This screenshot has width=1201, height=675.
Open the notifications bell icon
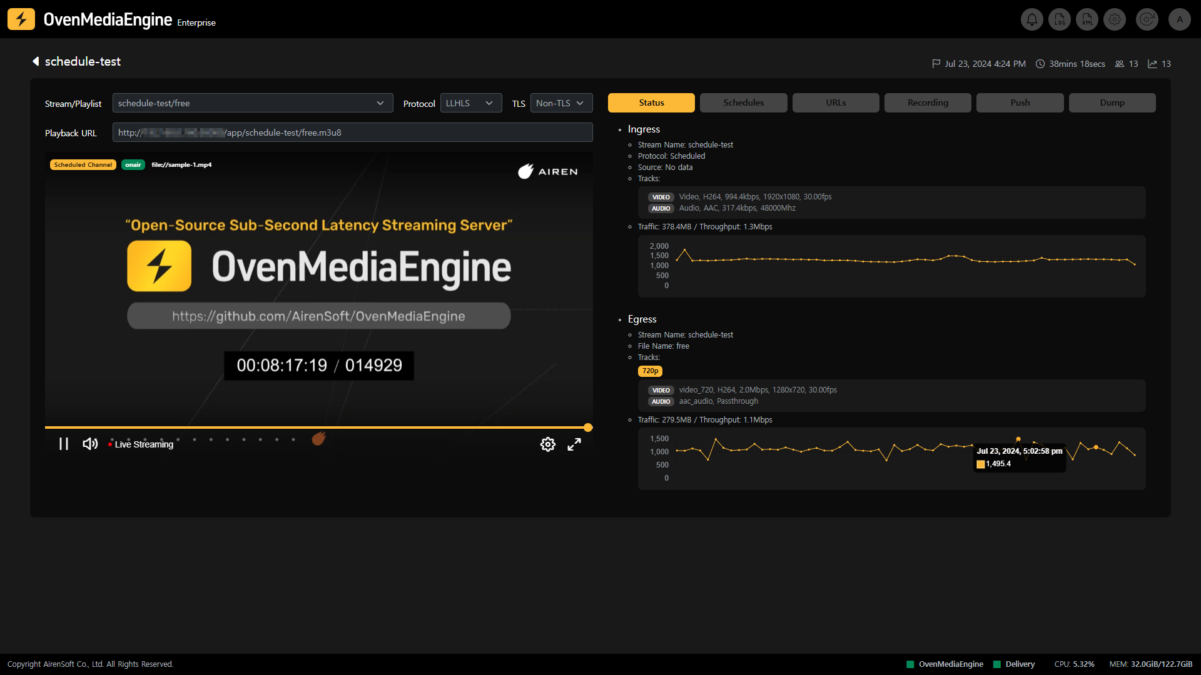click(x=1032, y=19)
